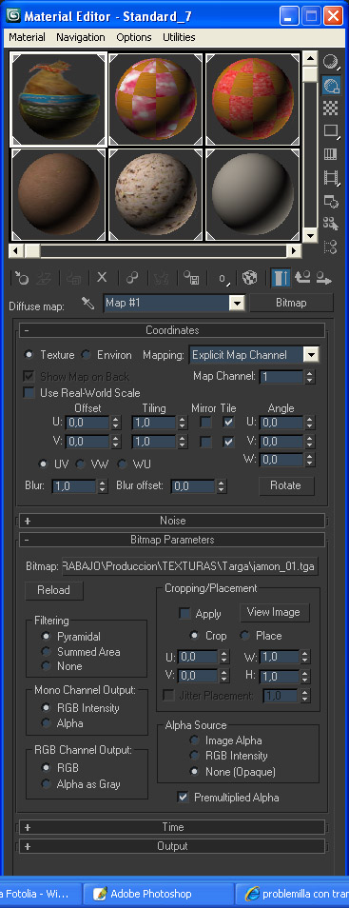Select the speckled beige sample sphere

coord(155,194)
